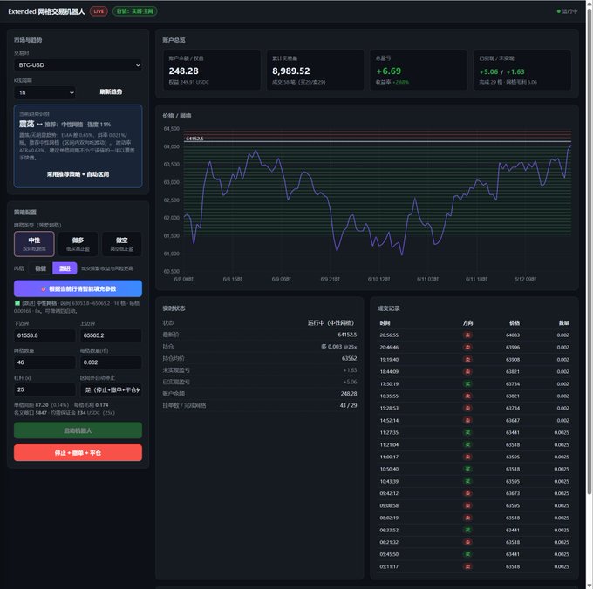Click the 64152.5 latest price in status panel
Image resolution: width=593 pixels, height=589 pixels.
pyautogui.click(x=347, y=335)
